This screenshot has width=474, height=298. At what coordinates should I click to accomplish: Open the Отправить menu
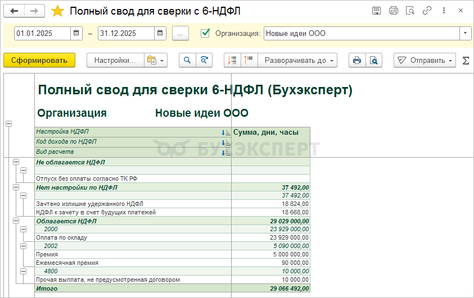(x=425, y=60)
